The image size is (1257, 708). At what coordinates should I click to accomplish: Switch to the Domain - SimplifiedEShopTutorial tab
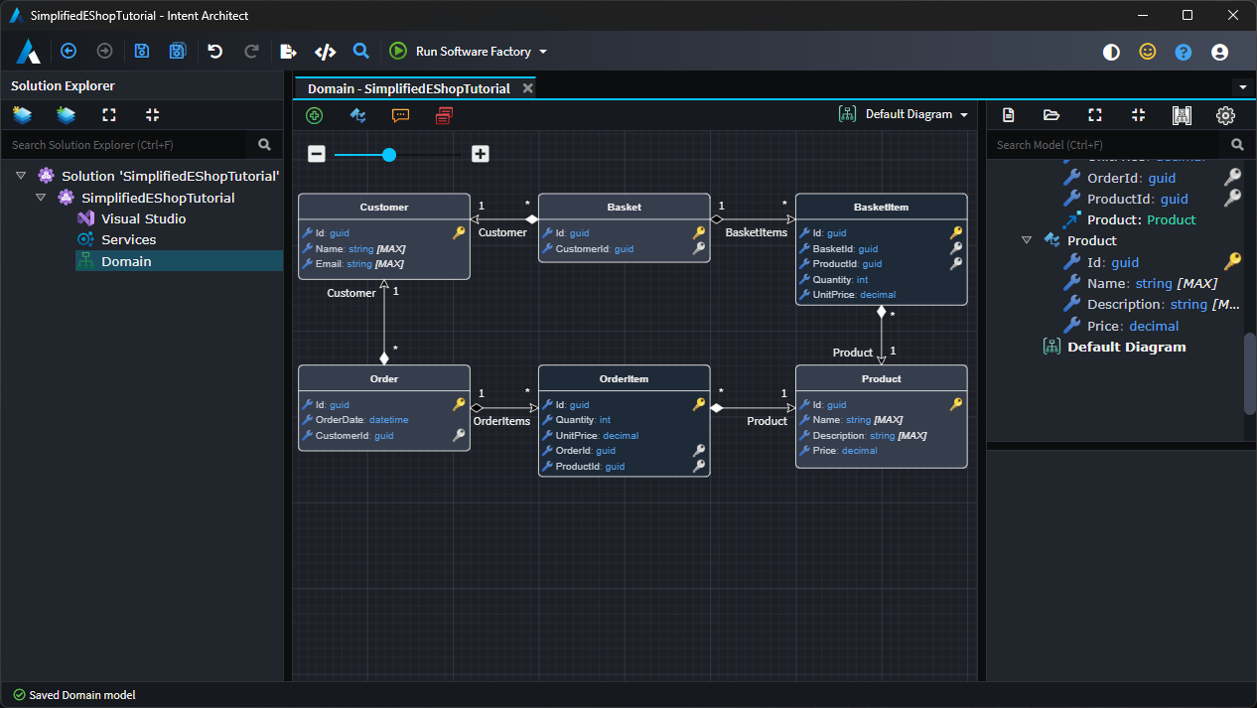(408, 88)
